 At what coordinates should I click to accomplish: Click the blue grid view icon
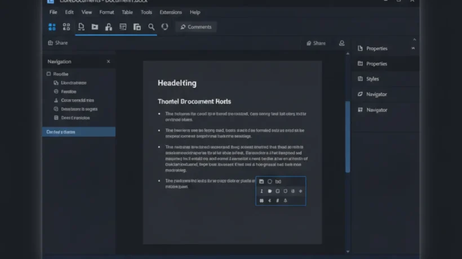click(x=52, y=27)
